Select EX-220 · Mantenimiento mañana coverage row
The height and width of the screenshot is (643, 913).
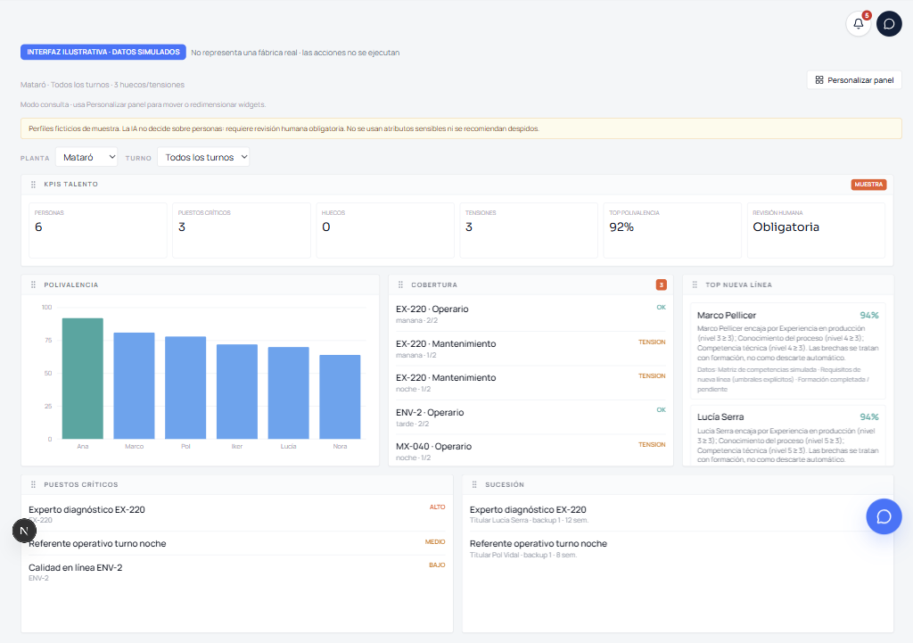(531, 349)
